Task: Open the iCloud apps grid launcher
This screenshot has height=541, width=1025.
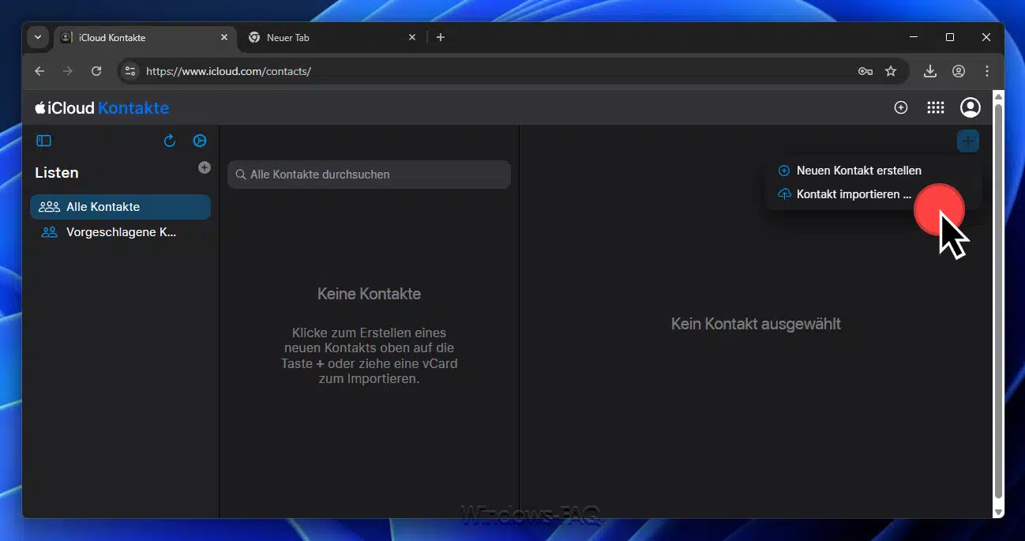Action: point(935,107)
